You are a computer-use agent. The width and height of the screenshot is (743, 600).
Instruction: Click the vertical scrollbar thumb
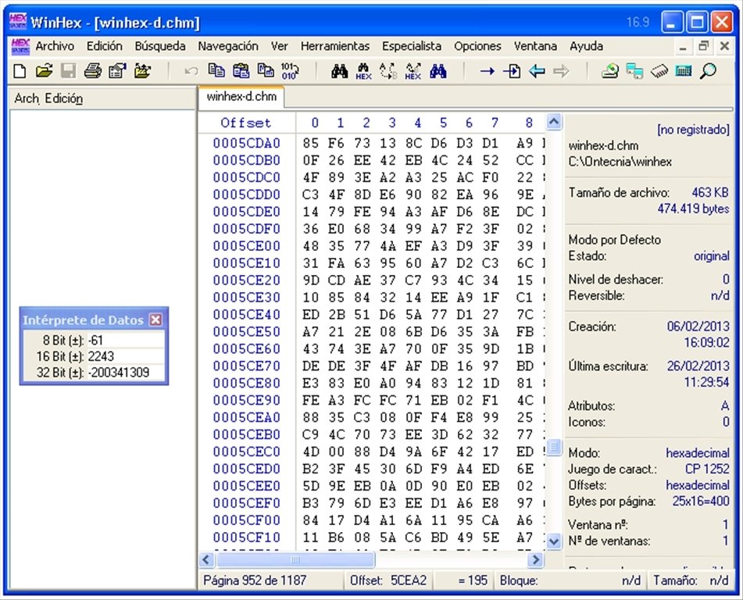point(553,446)
